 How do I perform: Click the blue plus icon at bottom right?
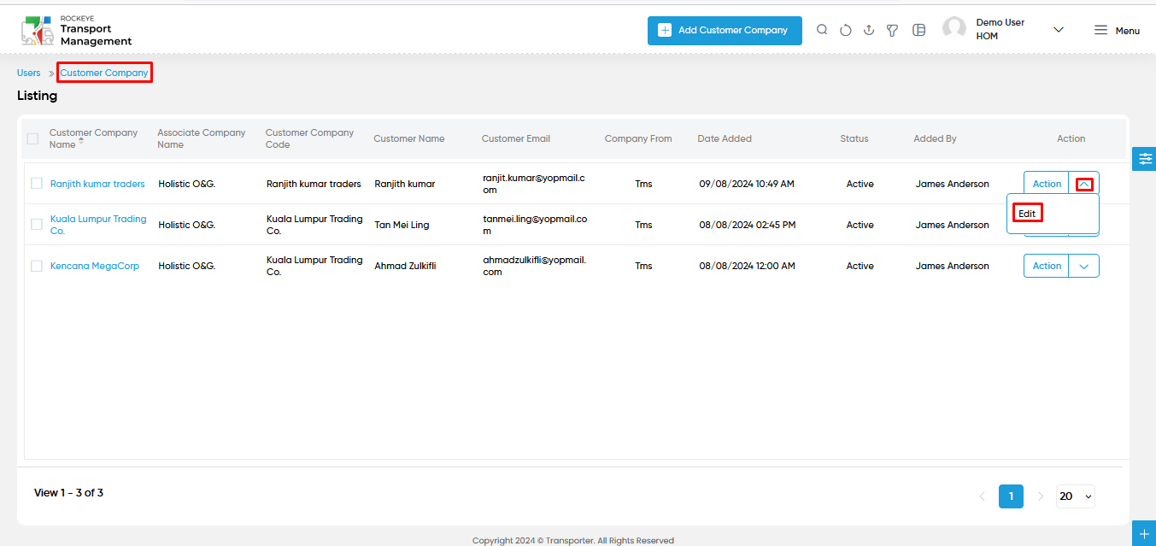pyautogui.click(x=1145, y=533)
